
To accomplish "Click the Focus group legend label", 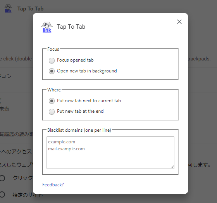I will pyautogui.click(x=53, y=49).
